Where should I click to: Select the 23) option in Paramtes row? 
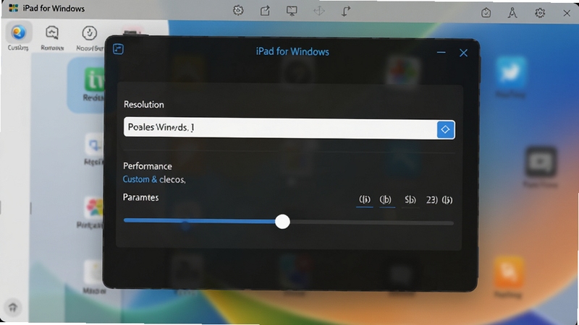431,200
